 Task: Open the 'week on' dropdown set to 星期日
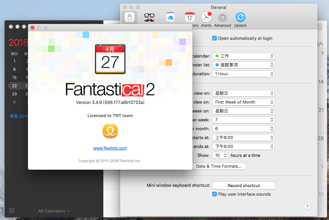tap(243, 111)
